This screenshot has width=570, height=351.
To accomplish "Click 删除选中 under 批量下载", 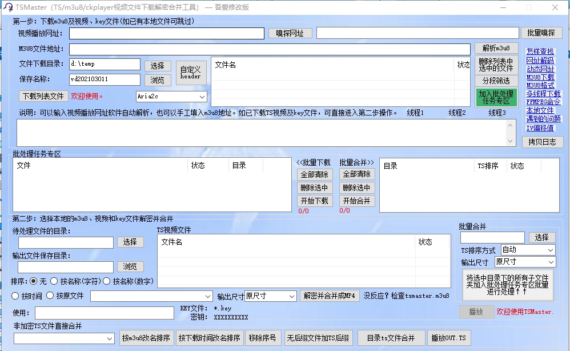I will click(315, 188).
